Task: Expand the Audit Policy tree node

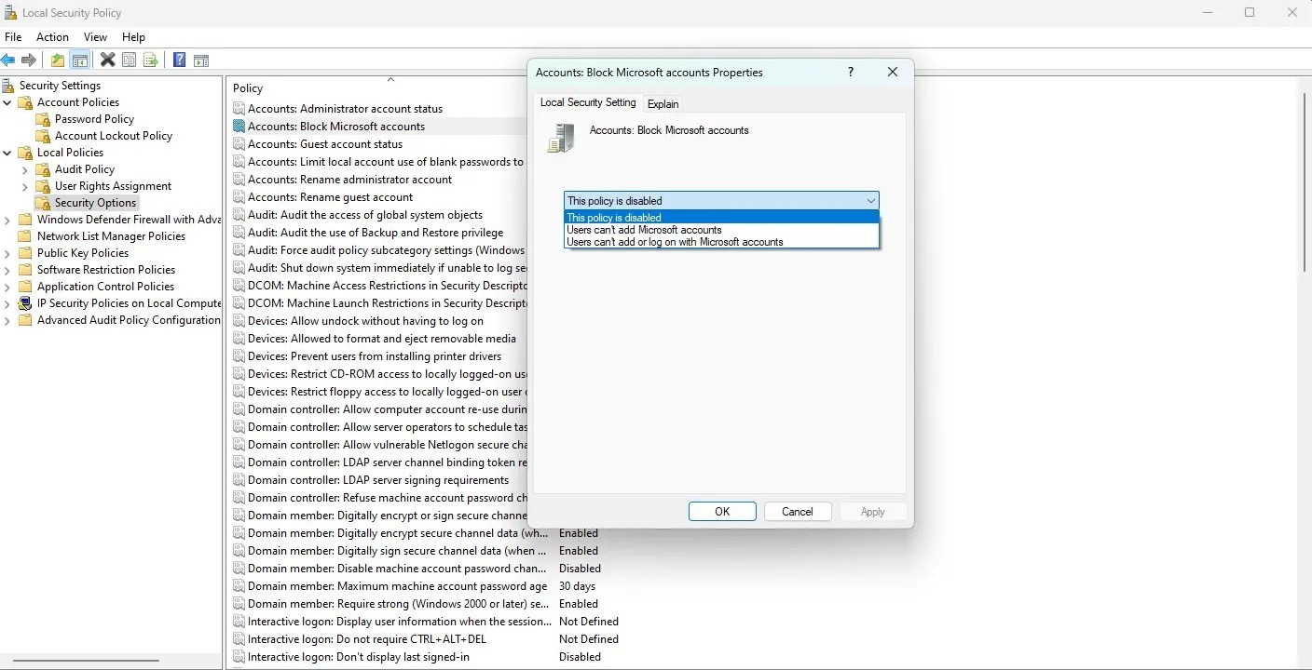Action: [26, 169]
